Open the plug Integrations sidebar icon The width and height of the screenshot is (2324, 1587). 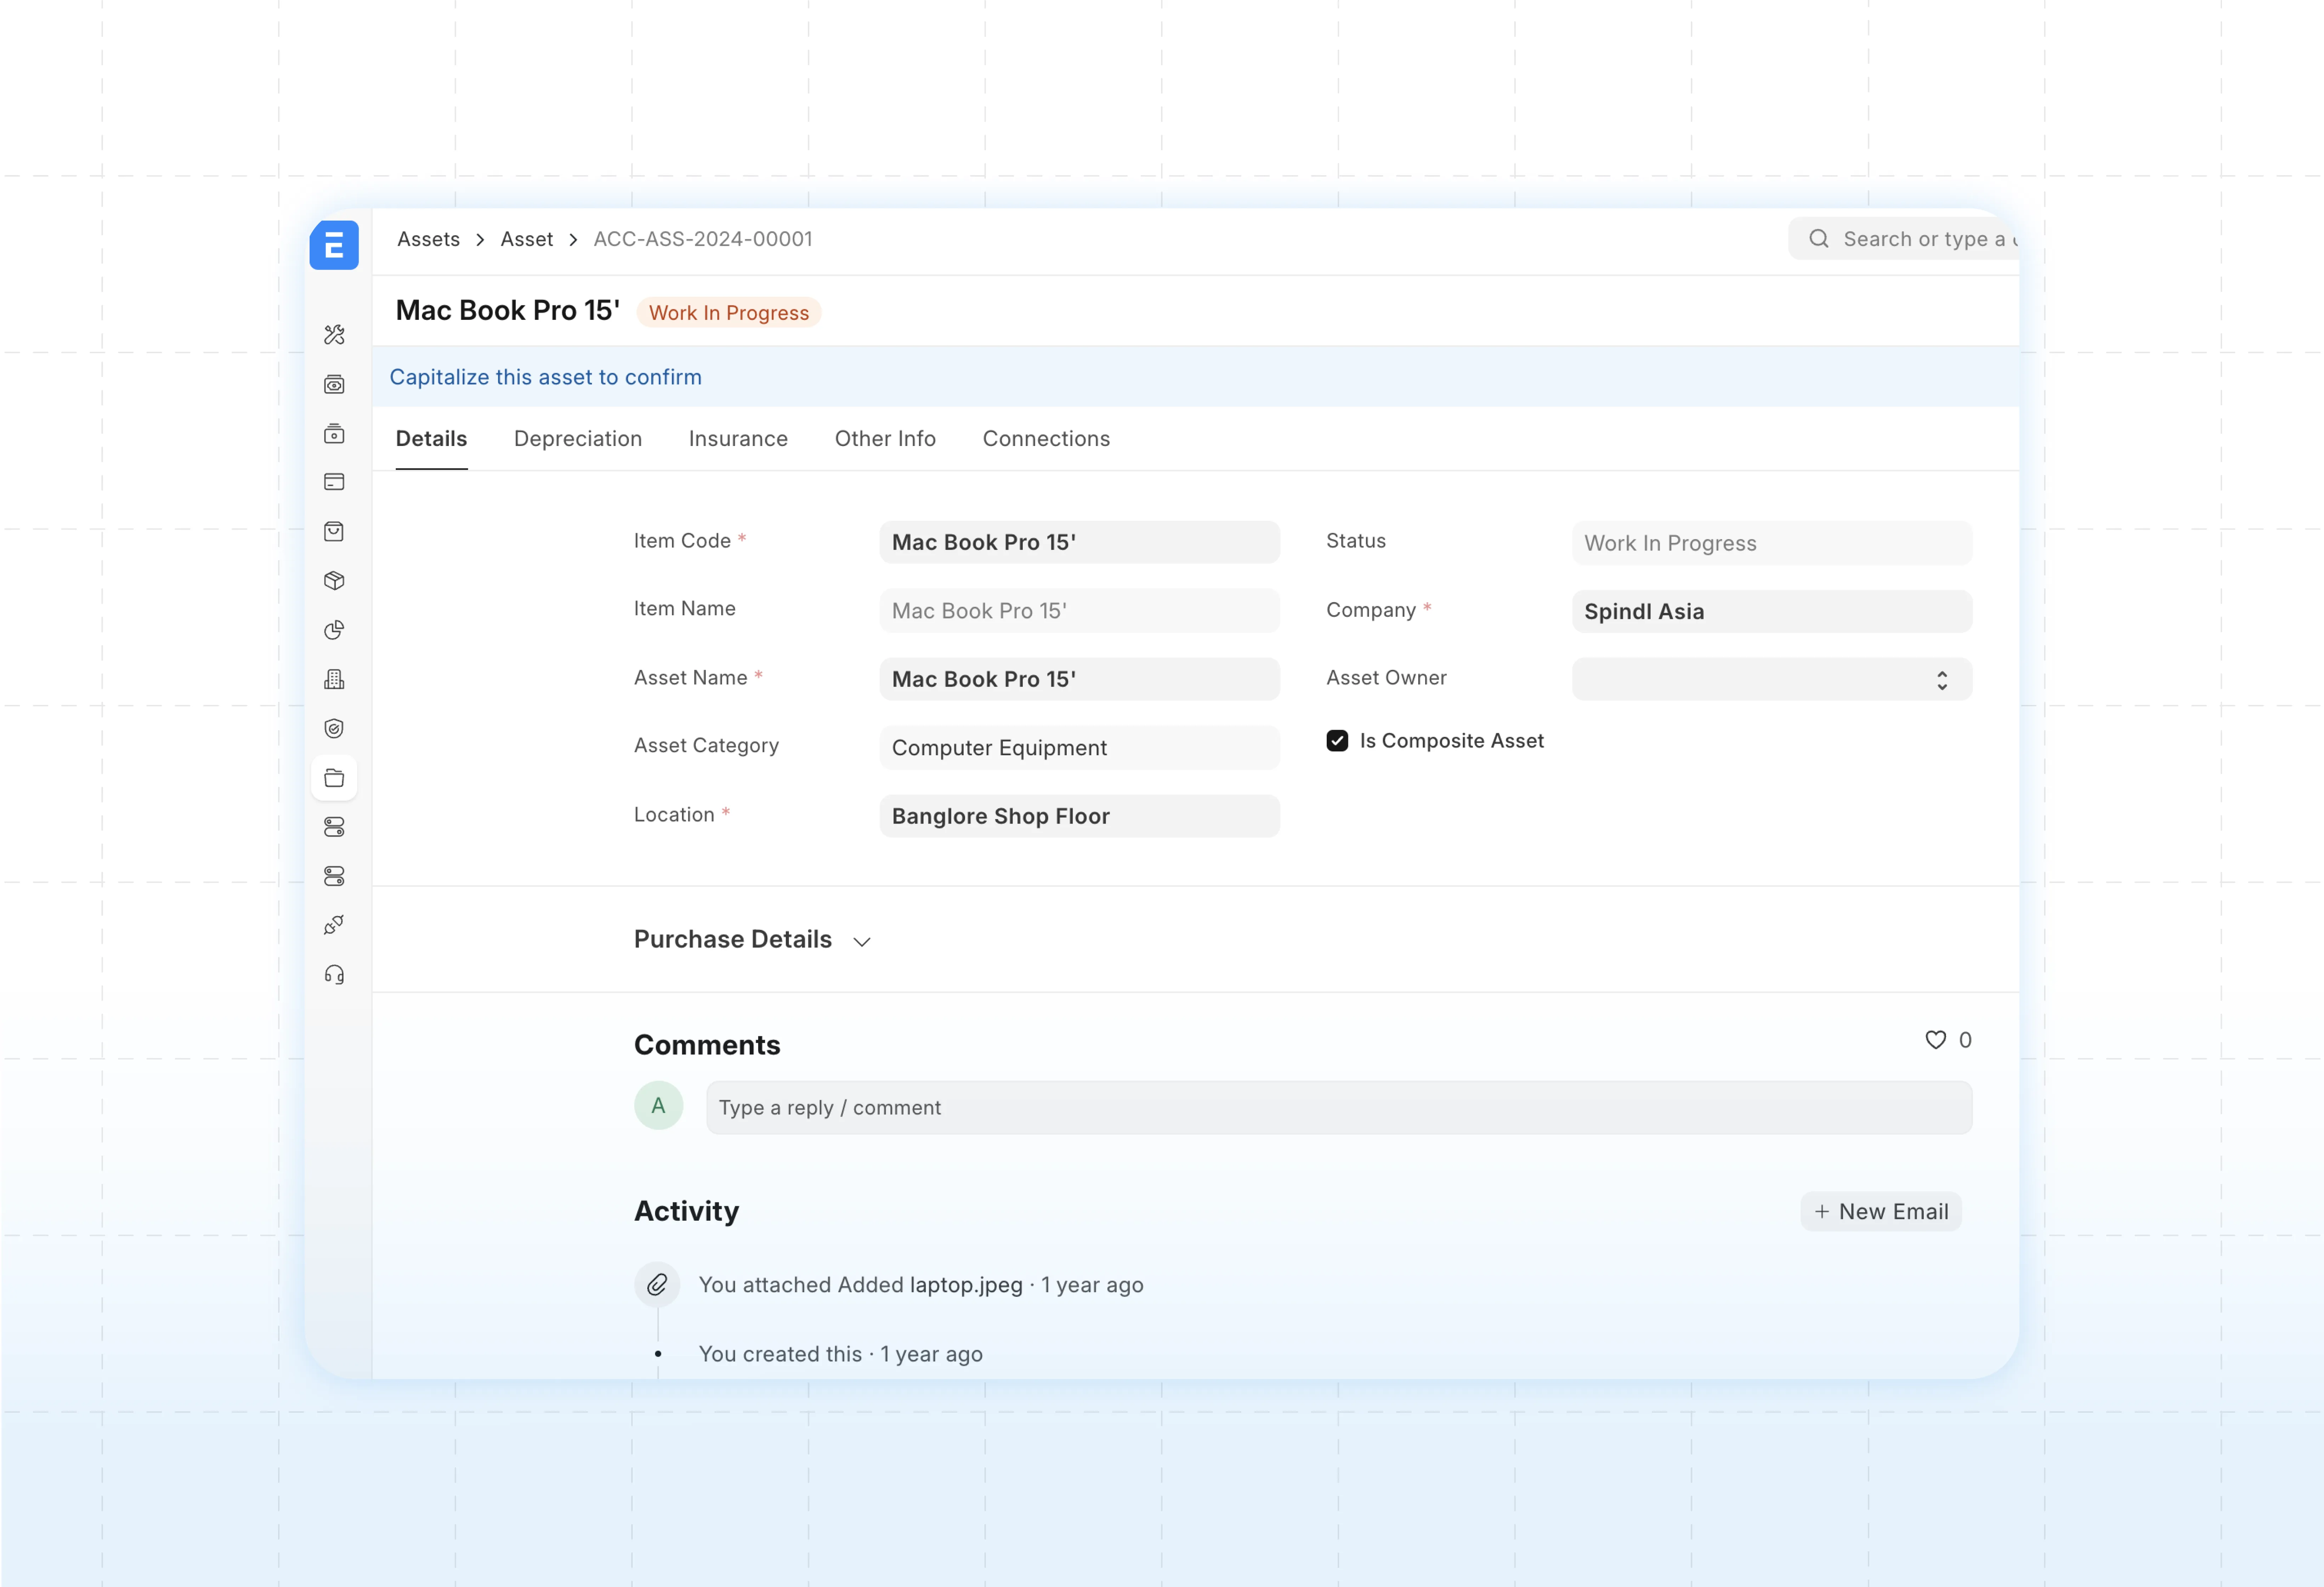tap(334, 925)
